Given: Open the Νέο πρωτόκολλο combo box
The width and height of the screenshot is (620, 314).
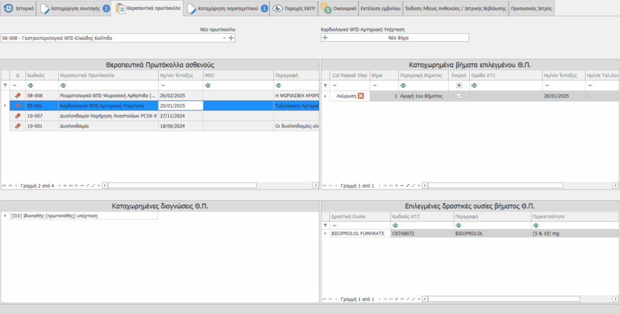Looking at the screenshot, I should 224,38.
